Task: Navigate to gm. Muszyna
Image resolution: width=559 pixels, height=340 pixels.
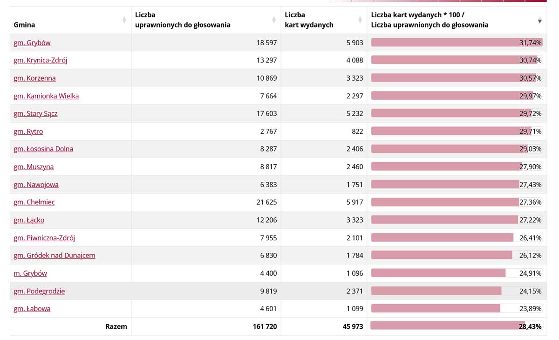Action: (34, 167)
